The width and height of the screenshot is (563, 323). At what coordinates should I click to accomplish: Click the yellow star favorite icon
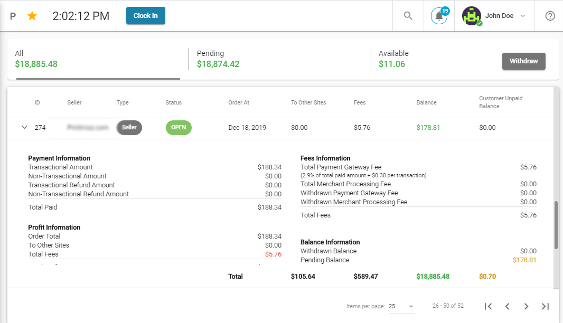(32, 16)
